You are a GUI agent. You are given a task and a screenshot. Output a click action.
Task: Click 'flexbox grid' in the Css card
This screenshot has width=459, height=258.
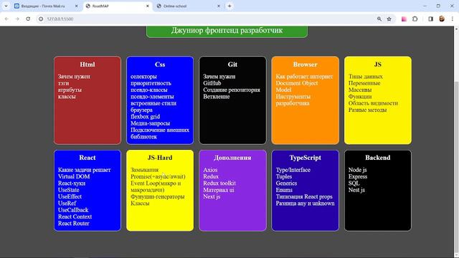click(145, 117)
